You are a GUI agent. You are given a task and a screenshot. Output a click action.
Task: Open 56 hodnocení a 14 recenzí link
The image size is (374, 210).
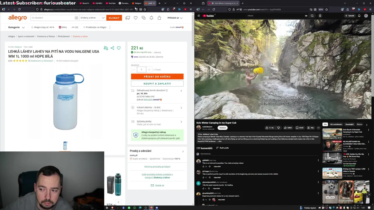40,61
